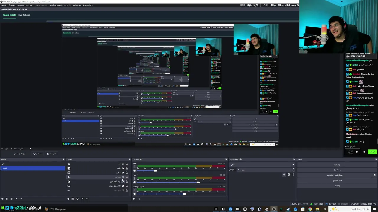Viewport: 378px width, 212px height.
Task: Click the stop streaming button
Action: [337, 165]
